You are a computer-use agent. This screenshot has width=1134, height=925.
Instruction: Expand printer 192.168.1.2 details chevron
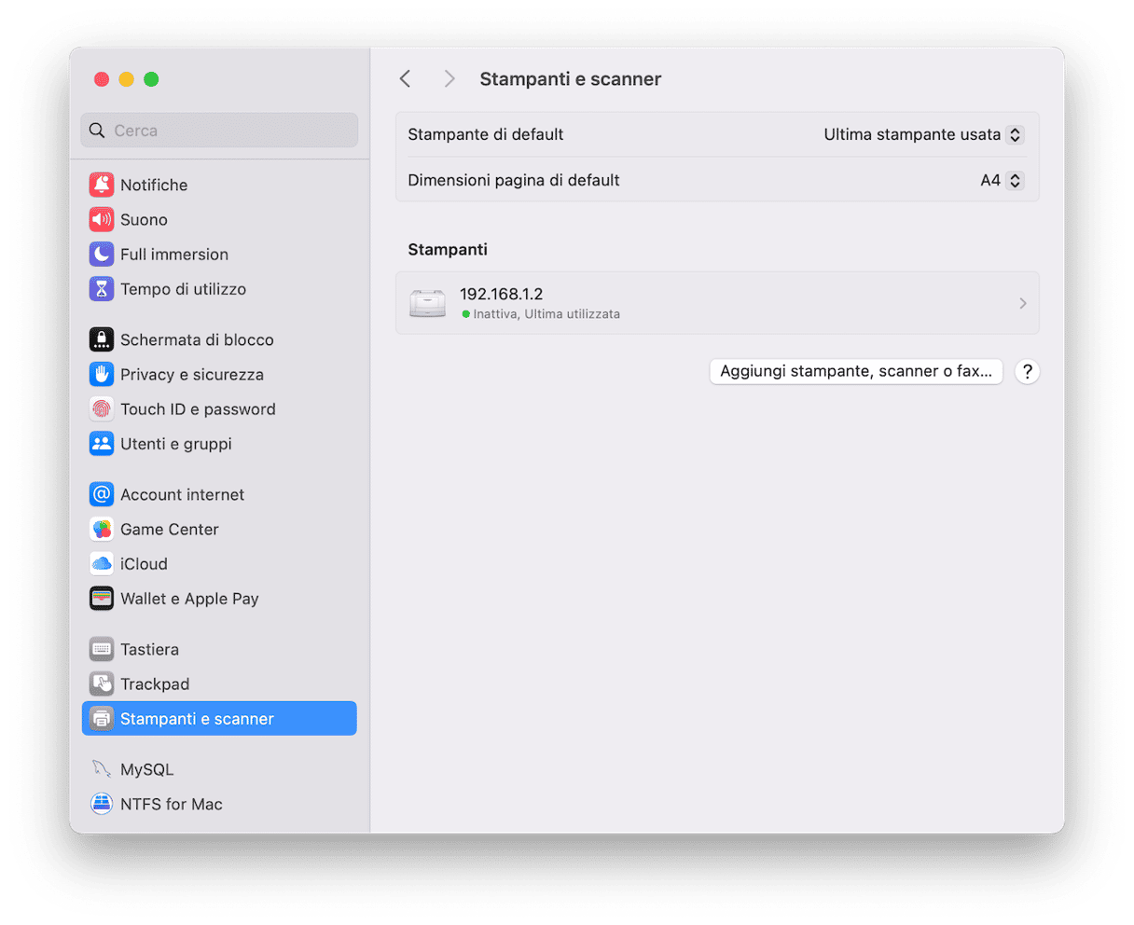(1023, 303)
